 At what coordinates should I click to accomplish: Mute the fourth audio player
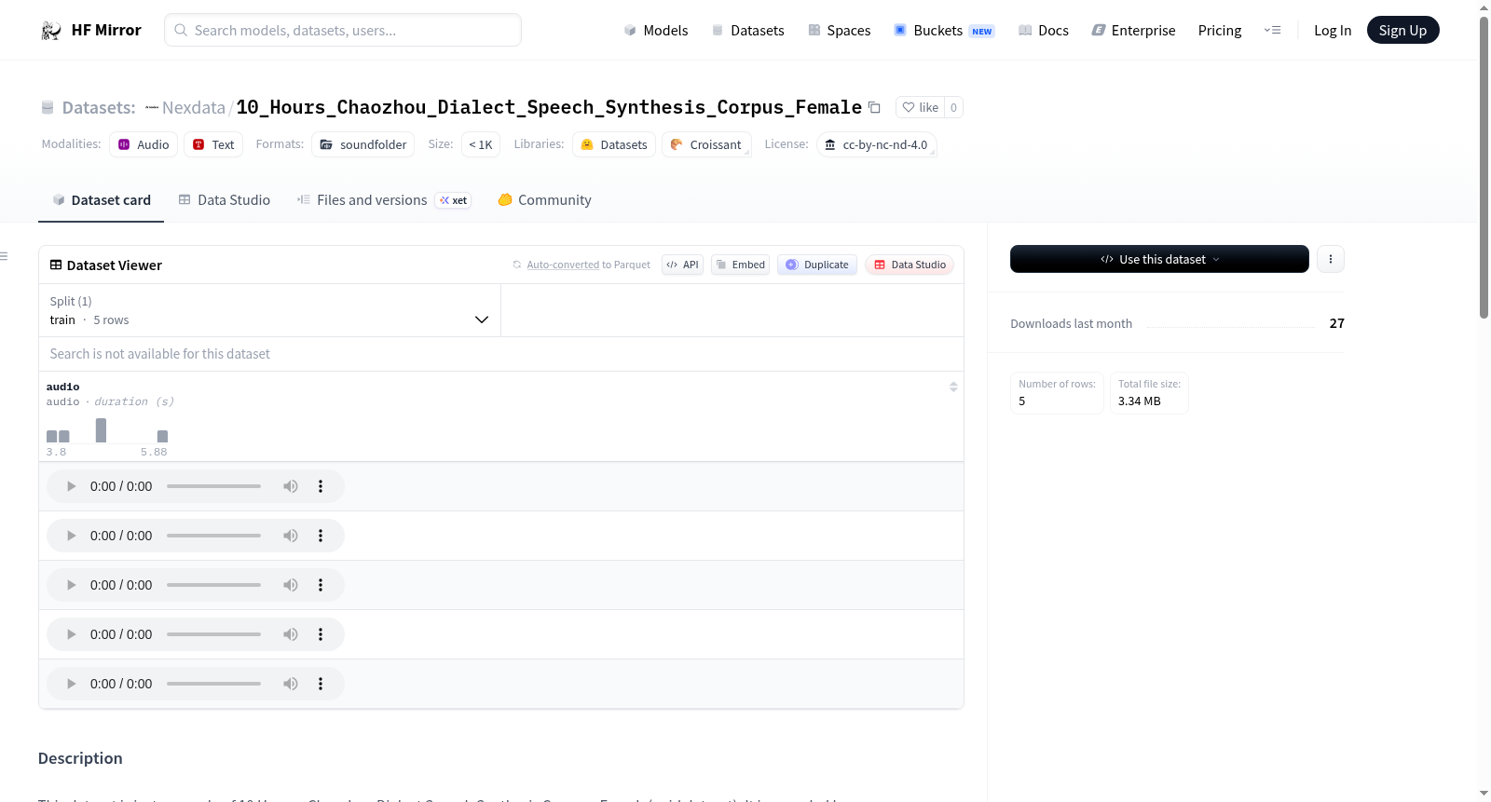291,634
